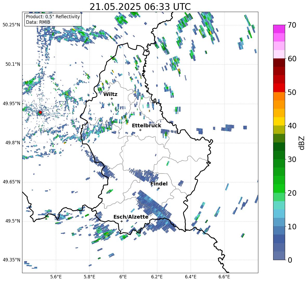Click the 49.95°N latitude label
This screenshot has height=282, width=308.
click(x=11, y=103)
